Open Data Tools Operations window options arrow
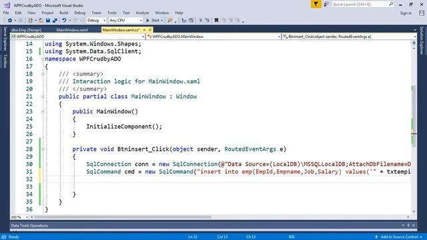The width and height of the screenshot is (427, 240). pos(403,225)
